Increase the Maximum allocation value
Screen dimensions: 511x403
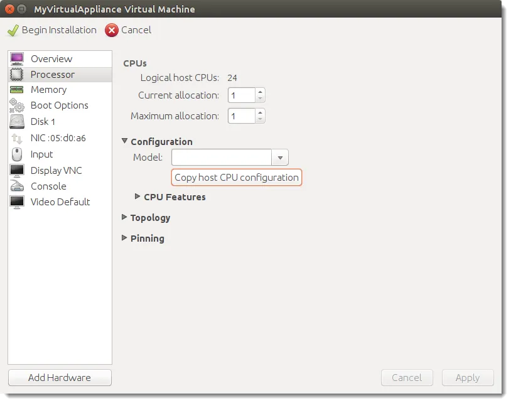[260, 113]
